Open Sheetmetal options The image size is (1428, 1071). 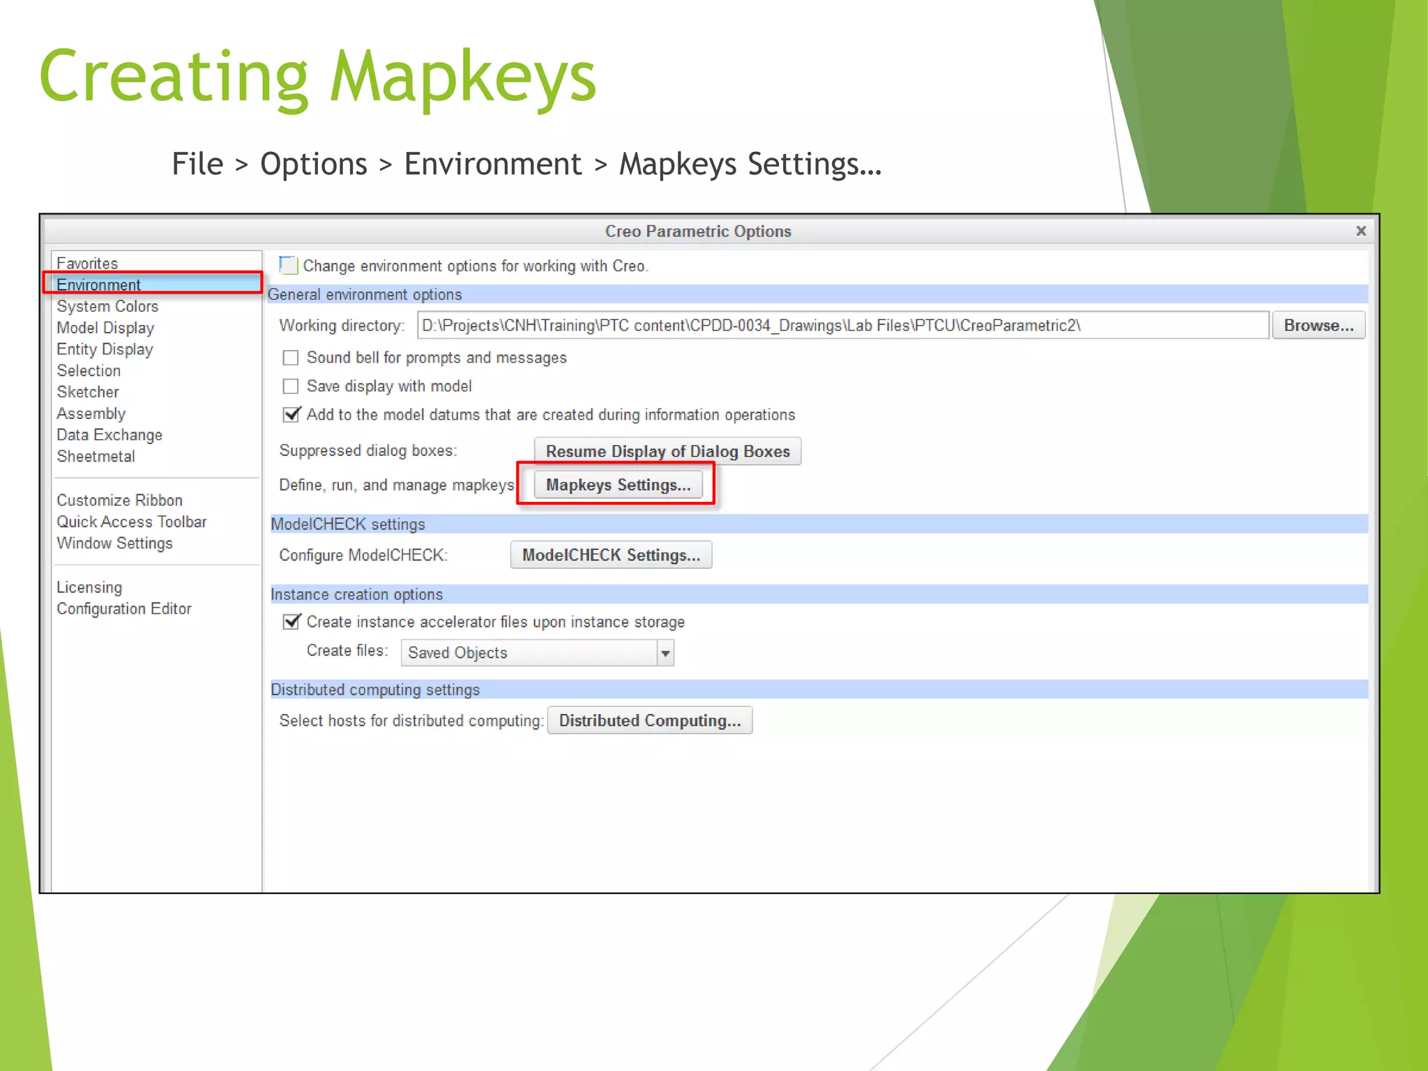click(x=96, y=457)
